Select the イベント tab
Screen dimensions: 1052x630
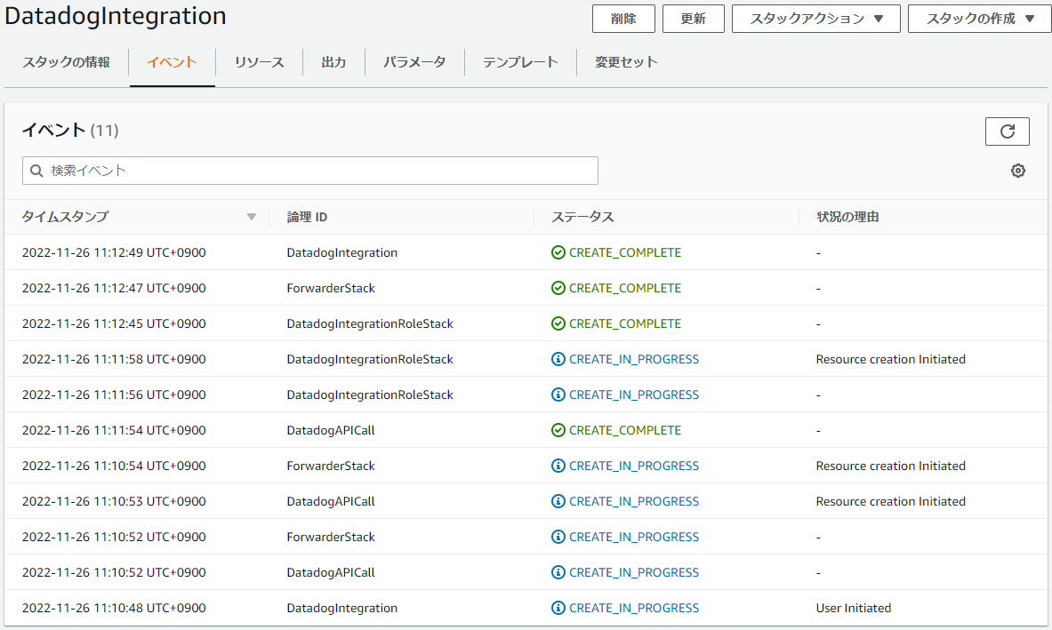click(x=172, y=62)
